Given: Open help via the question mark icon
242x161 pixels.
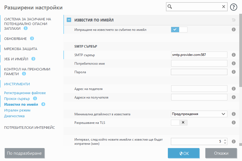Looking at the screenshot, I should tap(233, 7).
